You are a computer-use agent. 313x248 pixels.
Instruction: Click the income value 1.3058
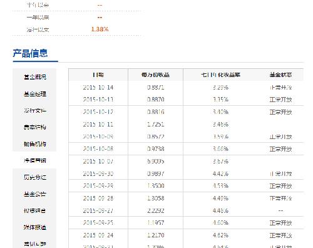tap(155, 198)
